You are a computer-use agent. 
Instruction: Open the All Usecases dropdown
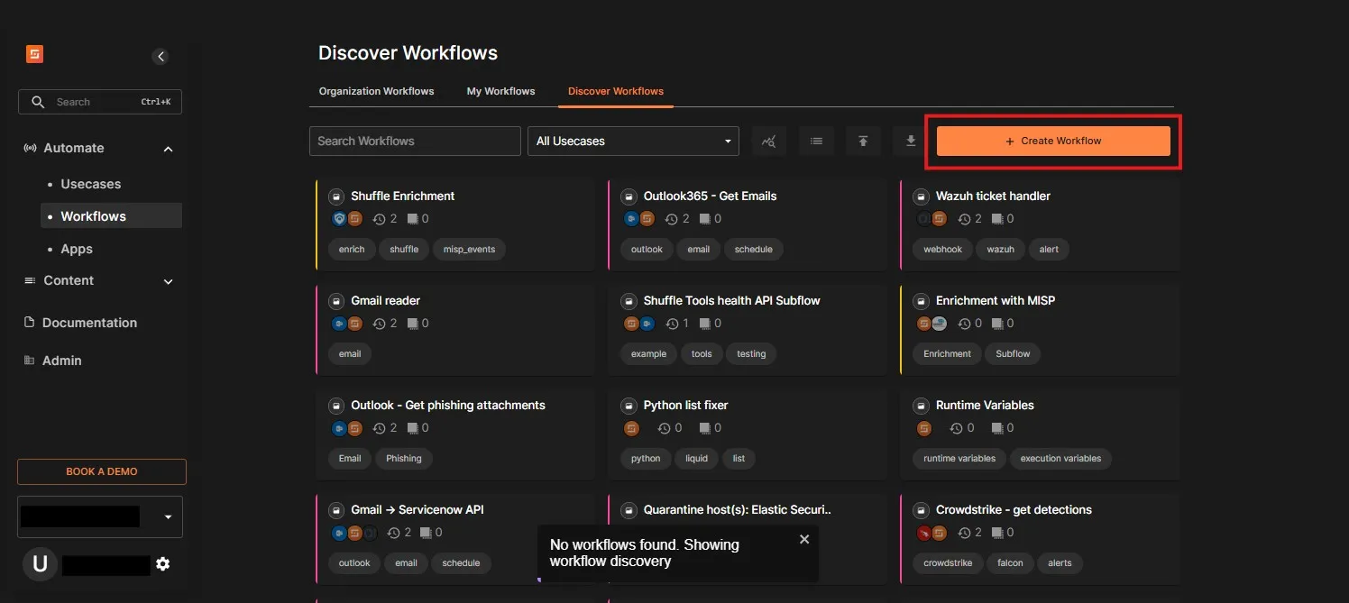tap(633, 142)
